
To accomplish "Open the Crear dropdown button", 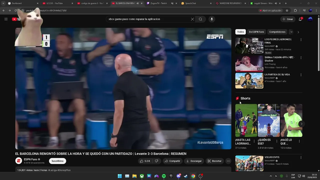I will coord(287,19).
